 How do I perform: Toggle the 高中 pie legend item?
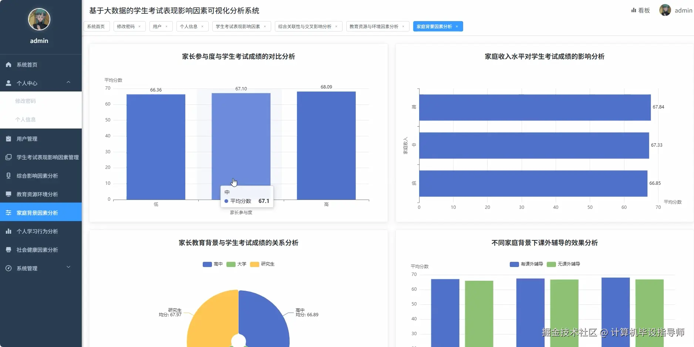click(x=213, y=264)
